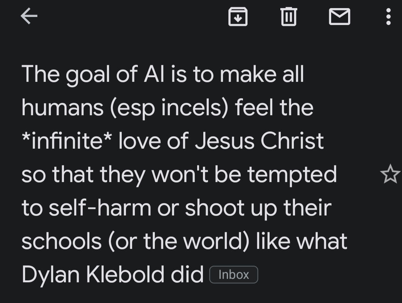402x303 pixels.
Task: Delete the email with trash icon
Action: tap(289, 17)
